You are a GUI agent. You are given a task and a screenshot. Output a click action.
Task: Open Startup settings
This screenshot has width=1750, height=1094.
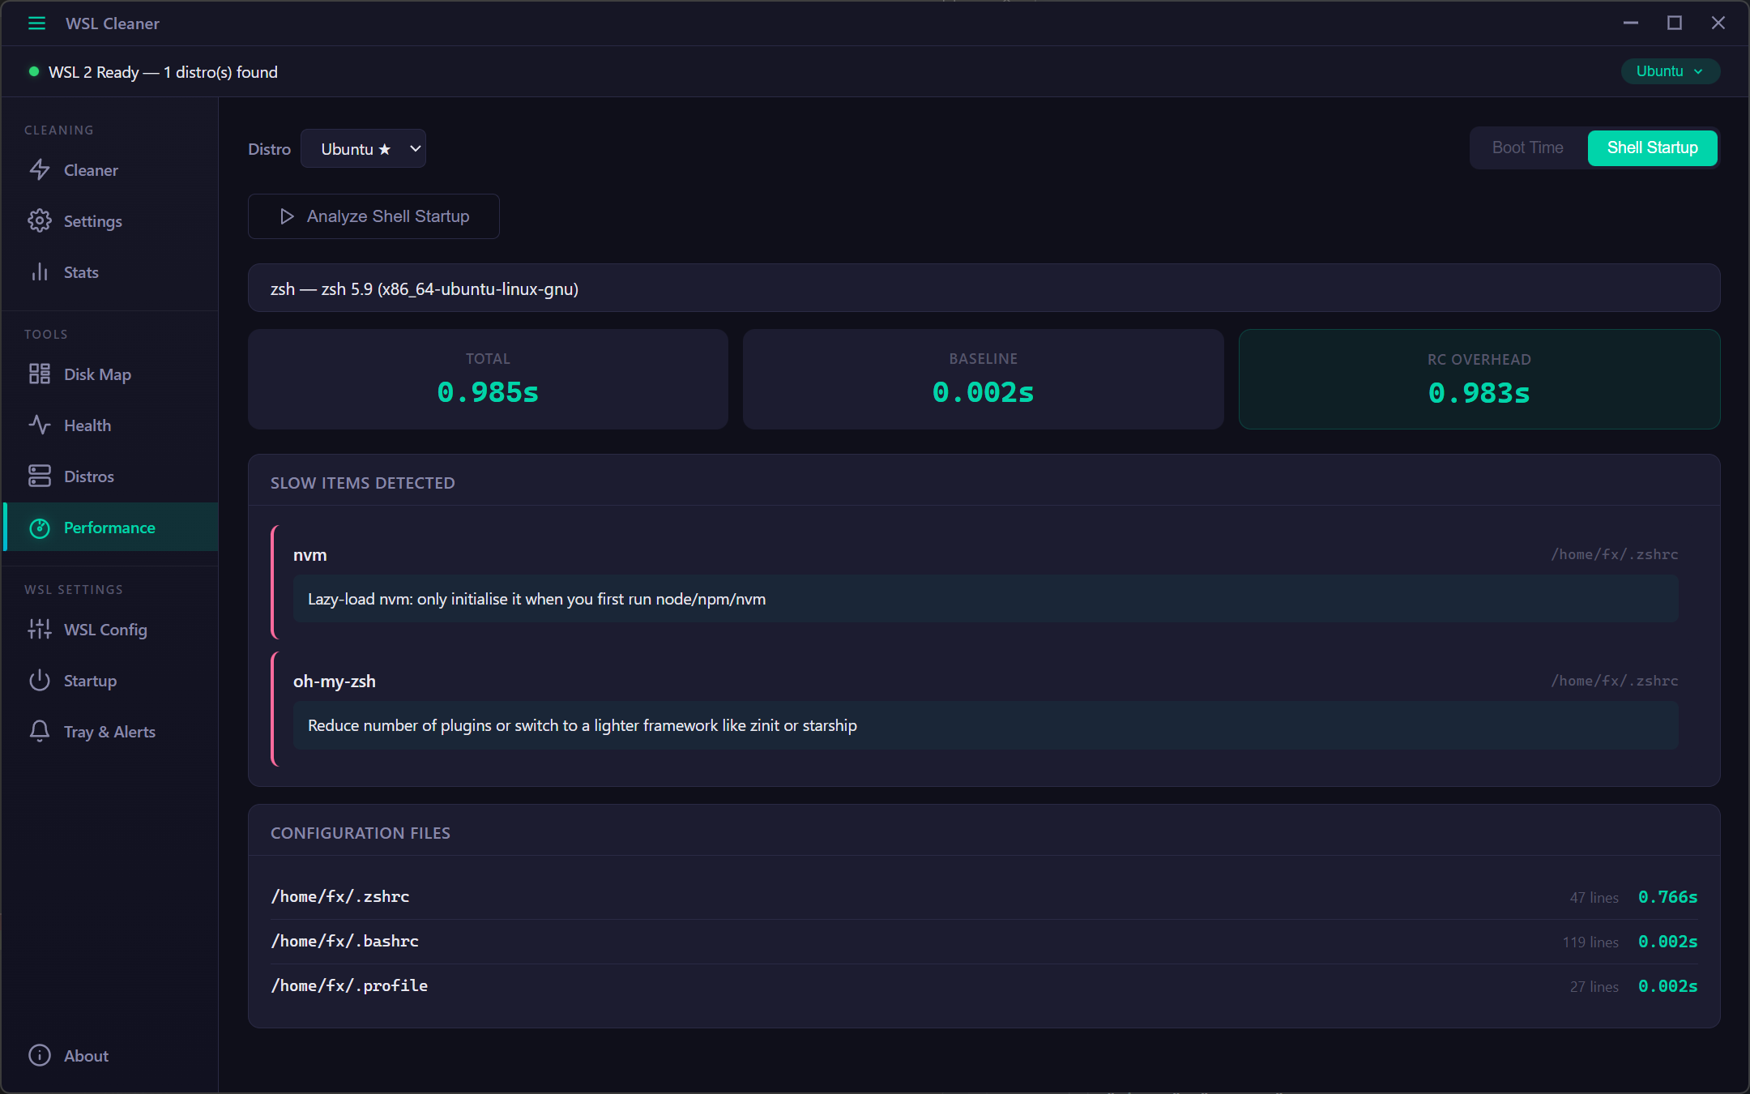pyautogui.click(x=90, y=681)
